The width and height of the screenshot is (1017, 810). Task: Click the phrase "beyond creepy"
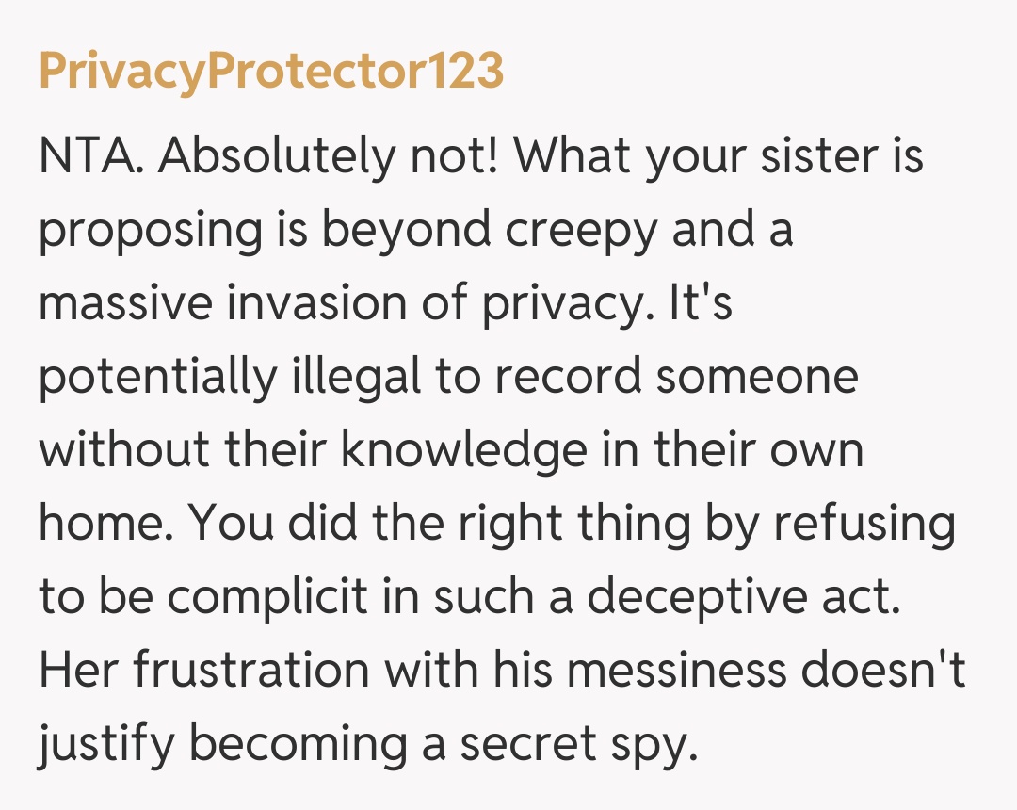(x=490, y=232)
